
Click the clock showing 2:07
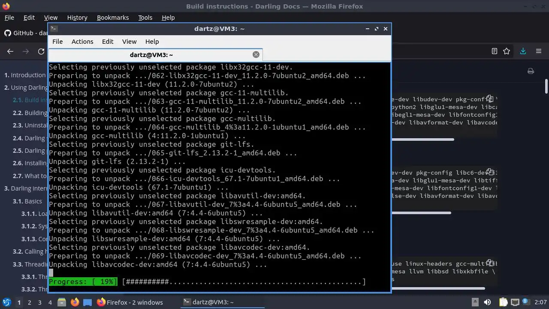[540, 303]
